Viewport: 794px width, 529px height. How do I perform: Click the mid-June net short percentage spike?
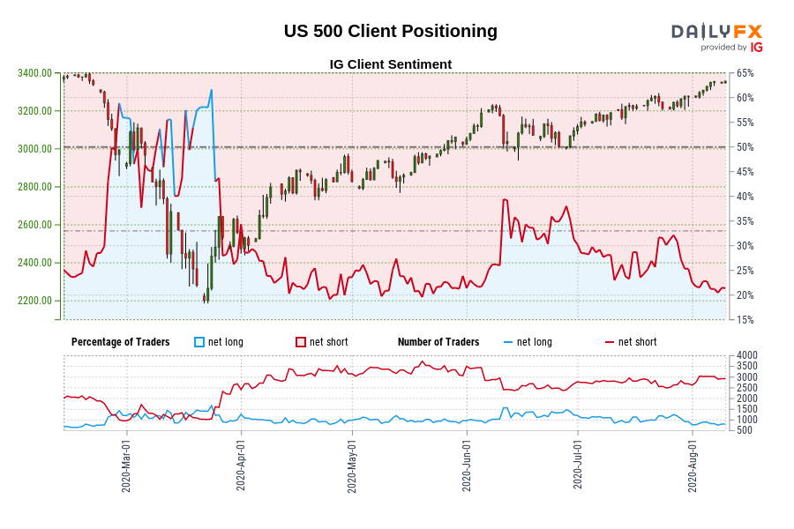pyautogui.click(x=505, y=200)
